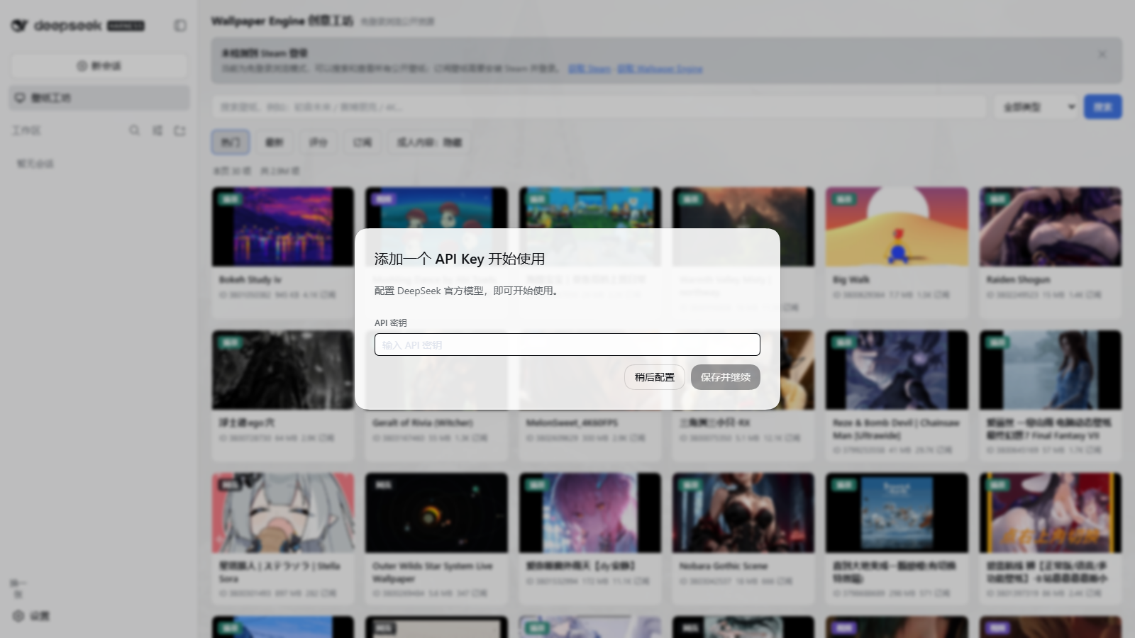Select the fourth sort tab
1135x638 pixels.
[362, 142]
